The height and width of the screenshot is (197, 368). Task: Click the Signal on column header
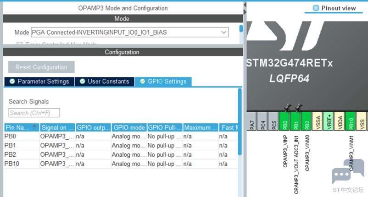point(57,128)
